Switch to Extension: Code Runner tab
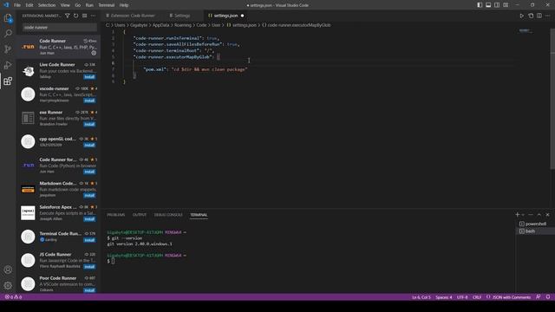Image resolution: width=555 pixels, height=312 pixels. pyautogui.click(x=130, y=16)
